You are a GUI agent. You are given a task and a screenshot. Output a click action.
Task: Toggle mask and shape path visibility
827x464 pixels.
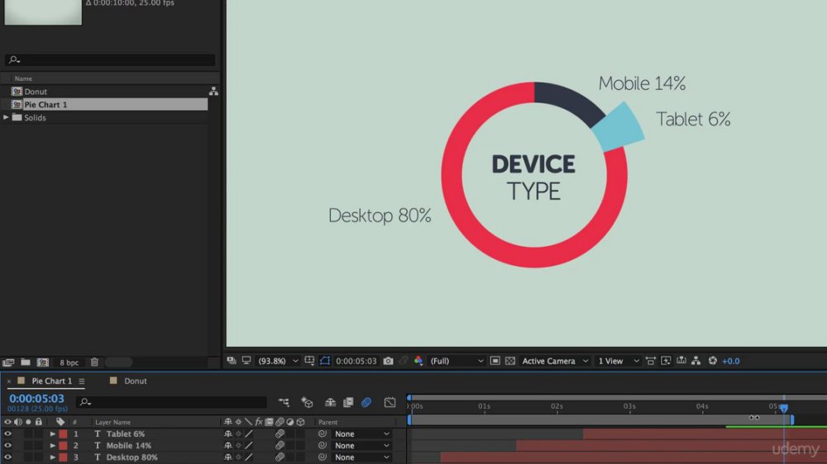(325, 361)
